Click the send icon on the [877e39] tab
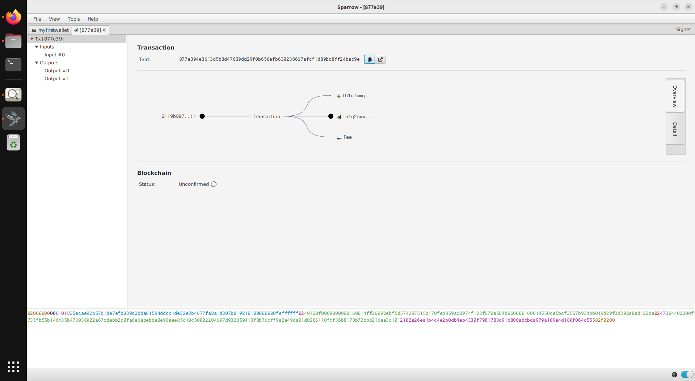The image size is (695, 381). (76, 30)
